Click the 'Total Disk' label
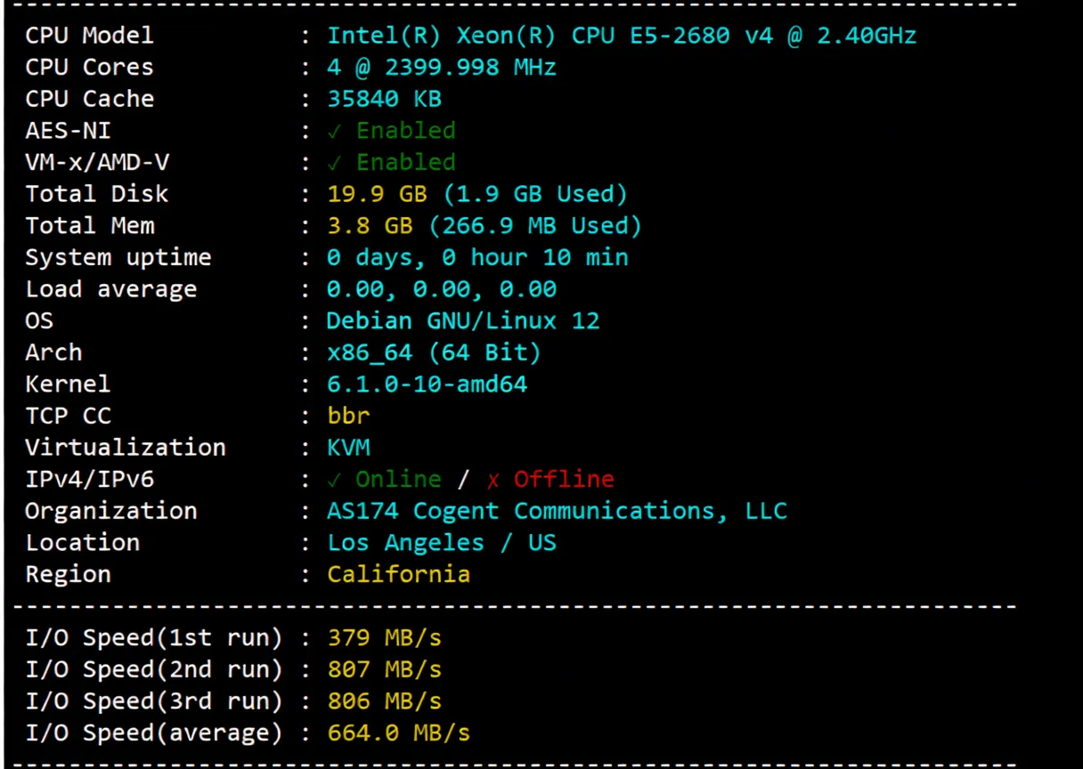1083x769 pixels. click(96, 194)
